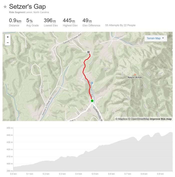Screen dimensions: 175x177
Task: Click the m unit beside 396 Lowest Elev
Action: (x=54, y=21)
